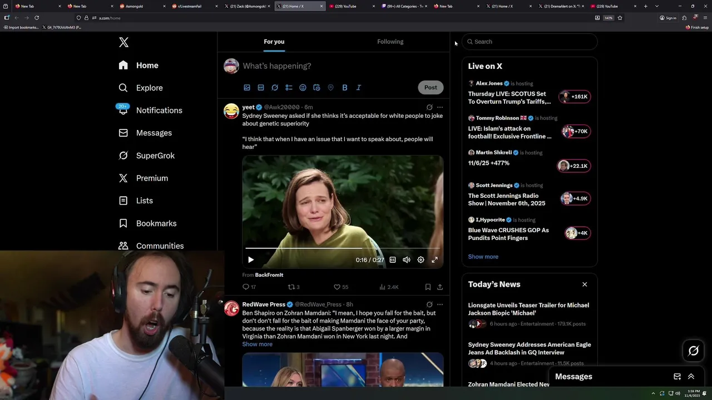Bookmark yeet's post
The width and height of the screenshot is (712, 400).
pyautogui.click(x=428, y=287)
